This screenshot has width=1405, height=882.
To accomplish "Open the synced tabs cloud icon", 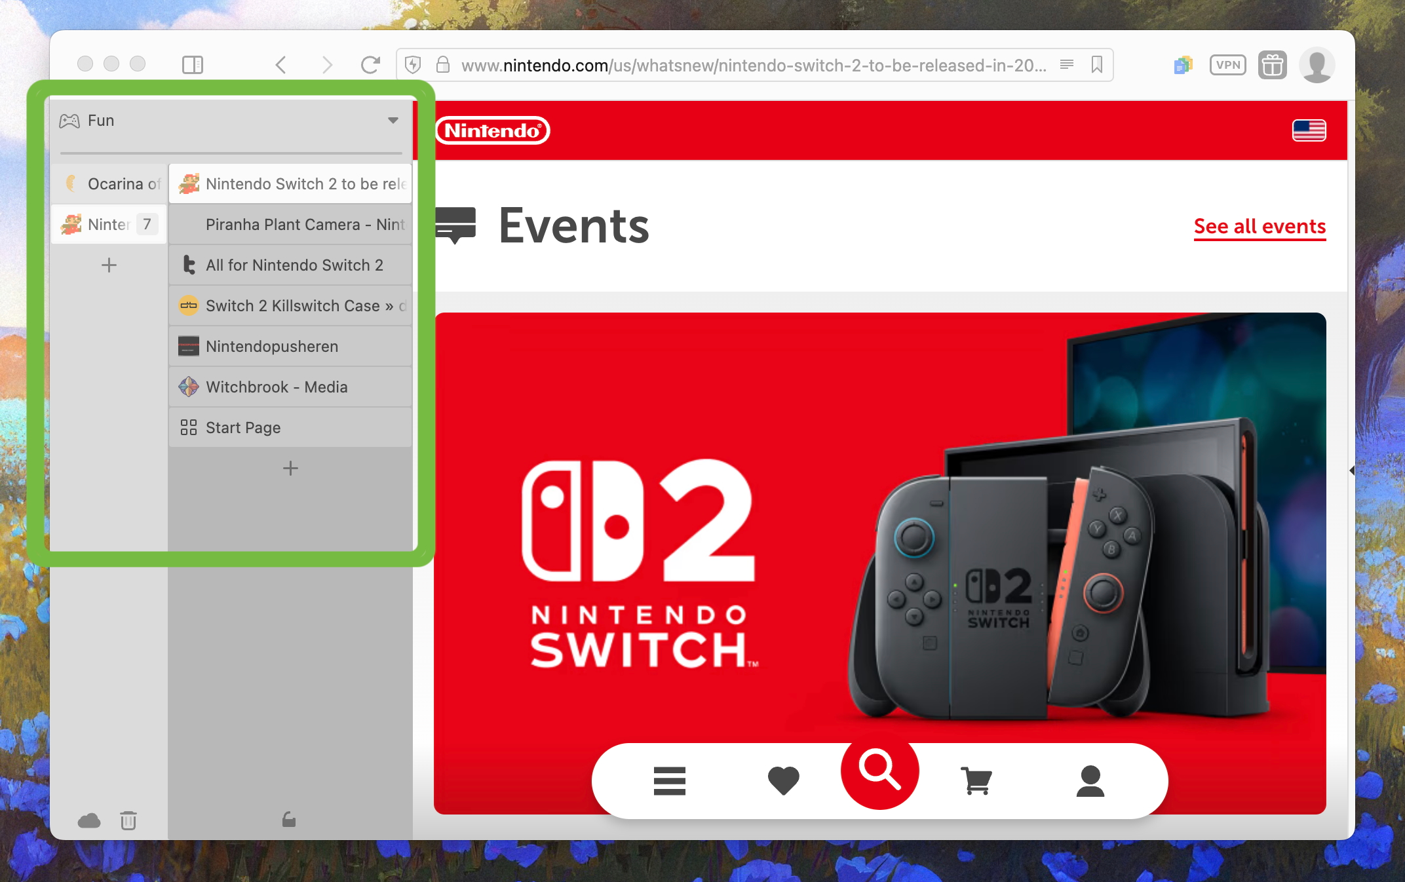I will click(89, 820).
